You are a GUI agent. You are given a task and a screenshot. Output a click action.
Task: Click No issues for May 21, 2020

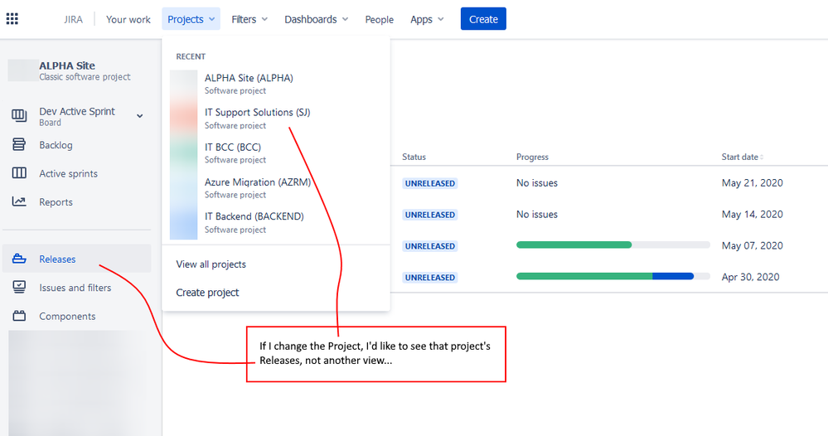(x=537, y=183)
